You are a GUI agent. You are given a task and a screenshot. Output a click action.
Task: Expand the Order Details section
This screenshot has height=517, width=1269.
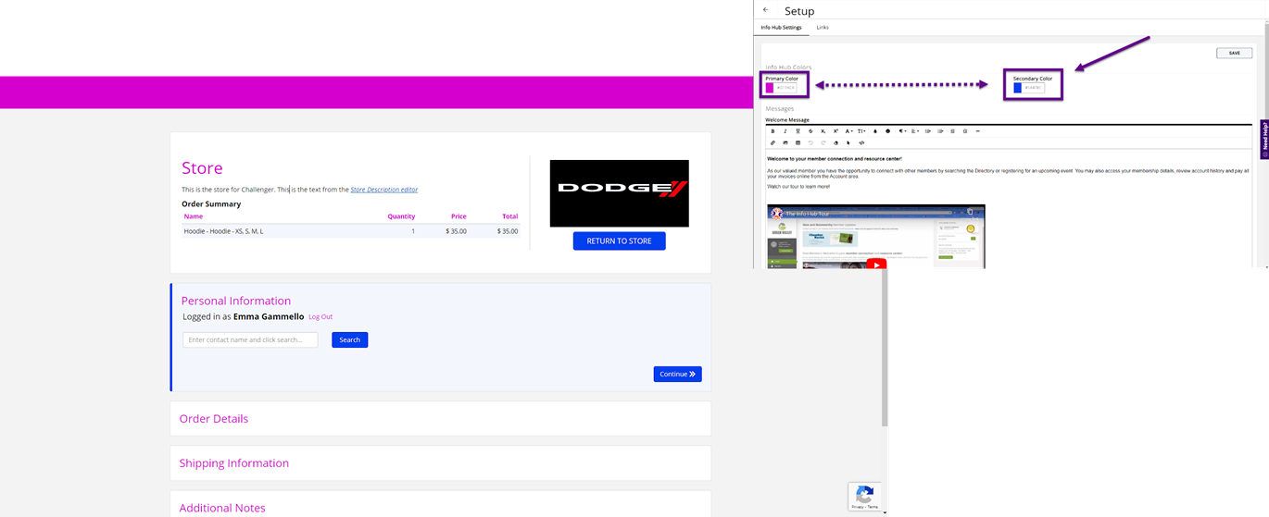pyautogui.click(x=440, y=418)
